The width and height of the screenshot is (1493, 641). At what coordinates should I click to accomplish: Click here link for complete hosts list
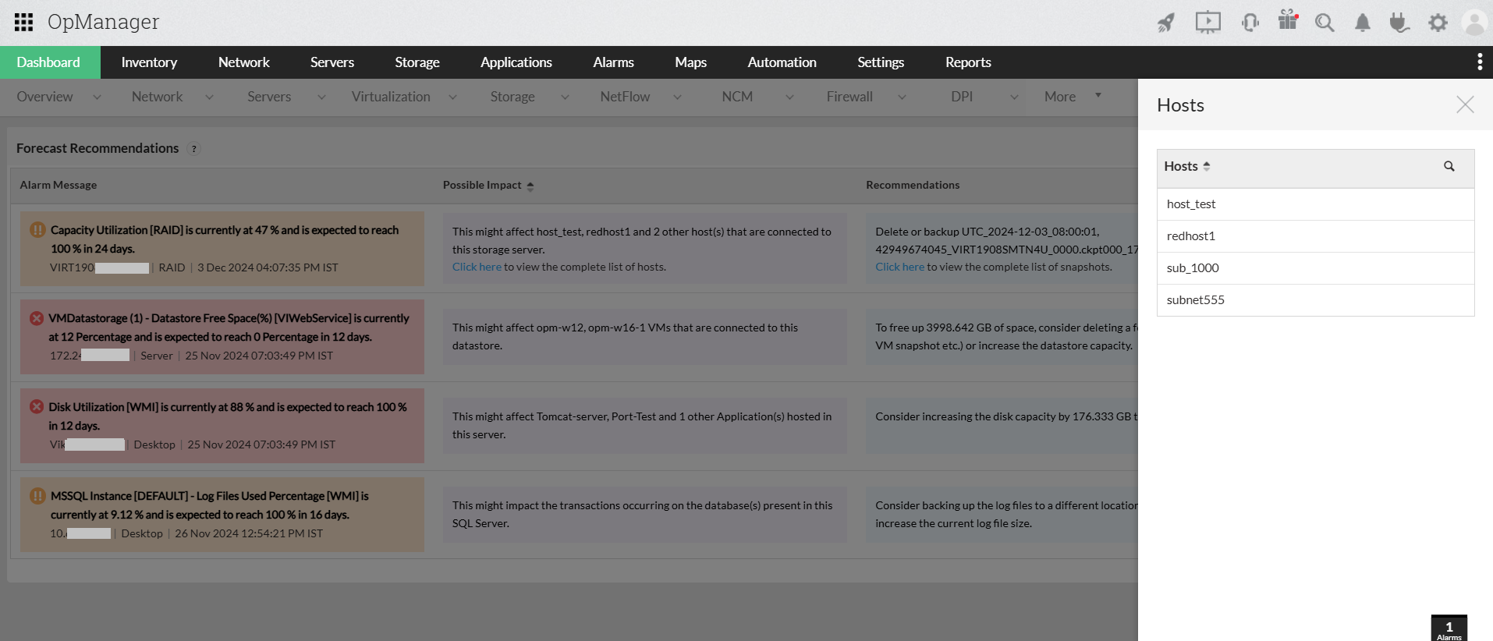click(477, 267)
